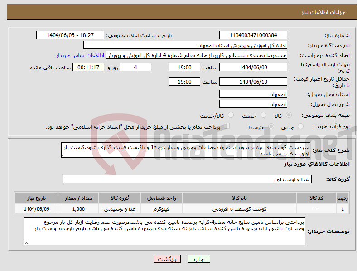Click the تاریخ نیاز column header
The width and height of the screenshot is (357, 271).
pos(36,198)
